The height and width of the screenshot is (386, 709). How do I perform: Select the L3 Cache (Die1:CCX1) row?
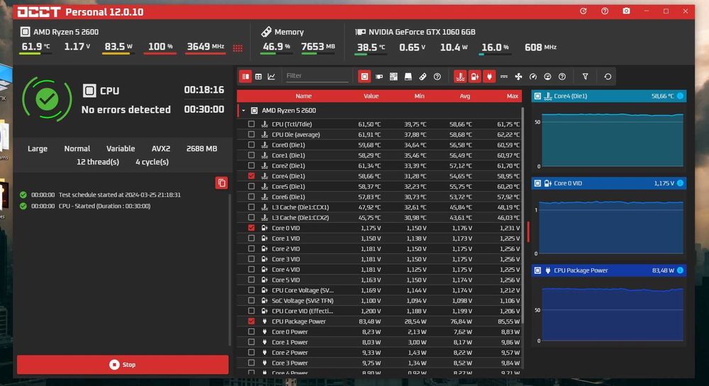point(379,207)
